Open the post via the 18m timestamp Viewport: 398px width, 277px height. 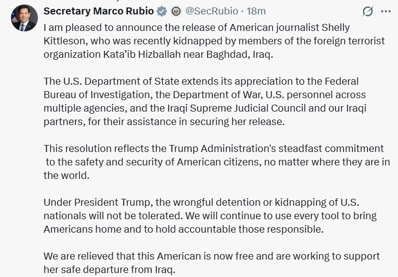pos(256,11)
